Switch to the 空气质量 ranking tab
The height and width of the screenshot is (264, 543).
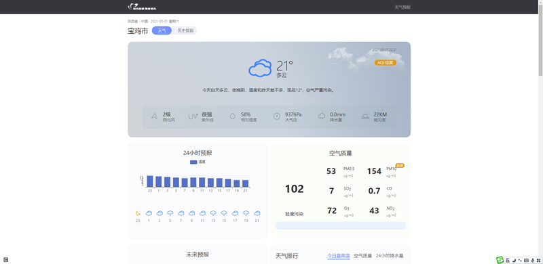pos(362,256)
